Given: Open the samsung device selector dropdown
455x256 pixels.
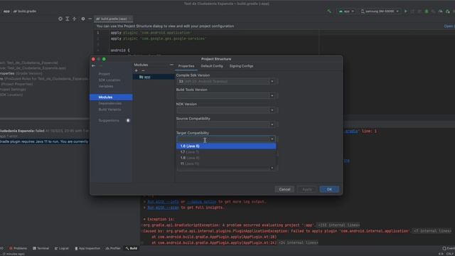Looking at the screenshot, I should (x=380, y=11).
